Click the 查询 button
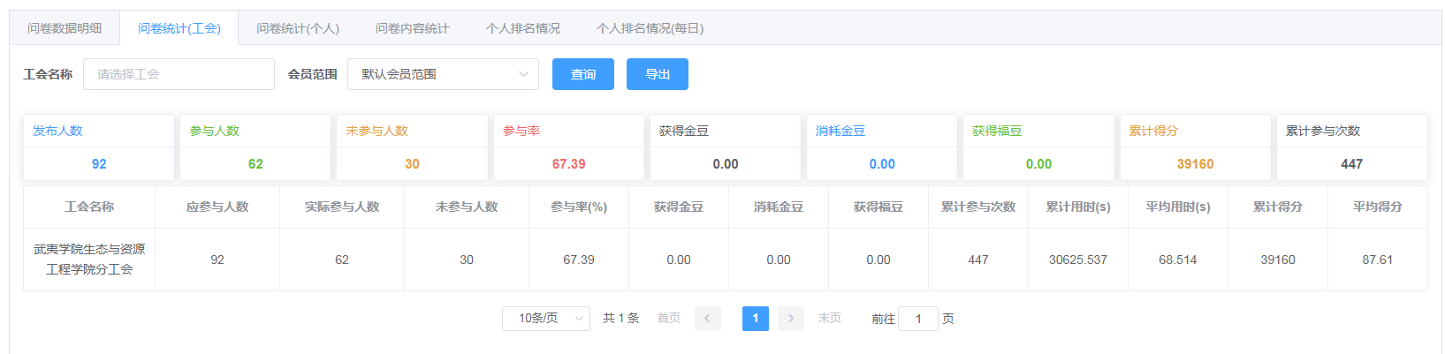Screen dimensions: 1445x354 coord(583,74)
